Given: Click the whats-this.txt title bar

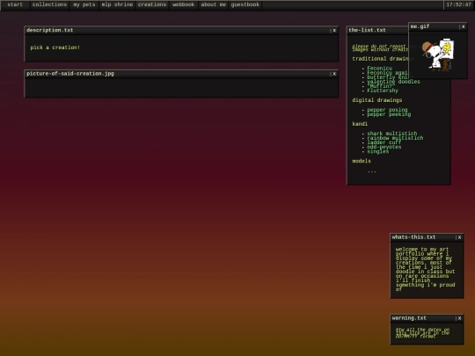Looking at the screenshot, I should point(427,237).
